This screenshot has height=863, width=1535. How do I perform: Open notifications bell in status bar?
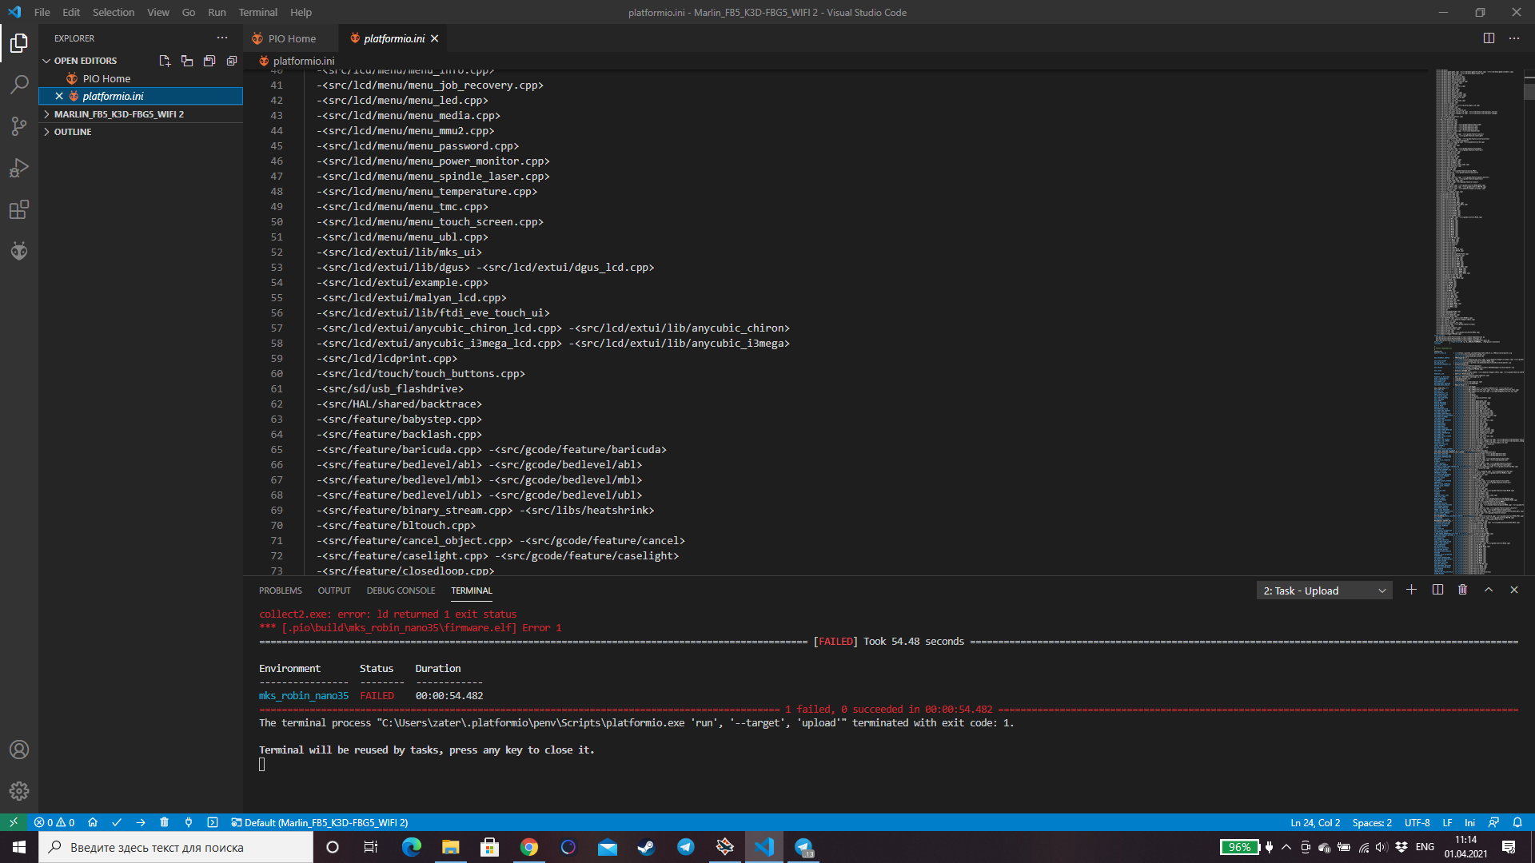point(1517,822)
